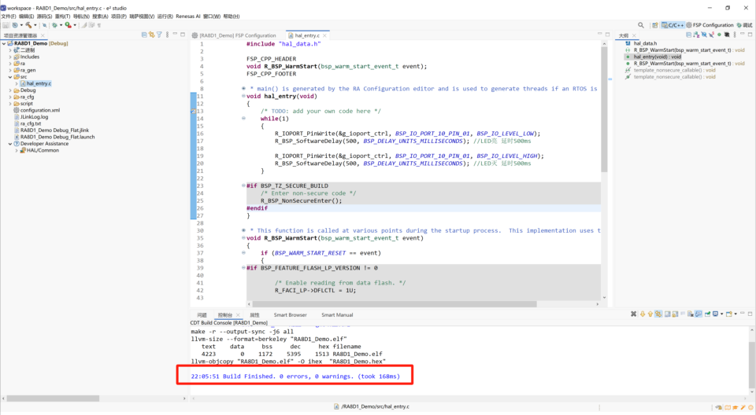This screenshot has height=415, width=756.
Task: Toggle build console settings gear icon
Action: [658, 314]
